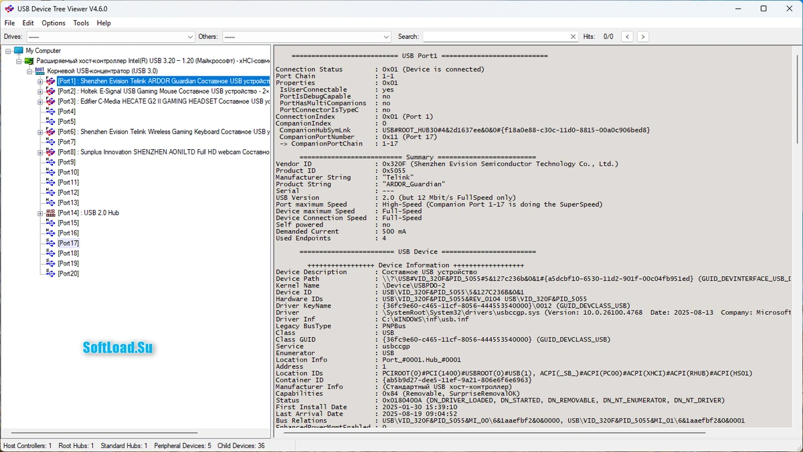Click the root USB hub icon
The image size is (803, 452).
click(x=40, y=71)
